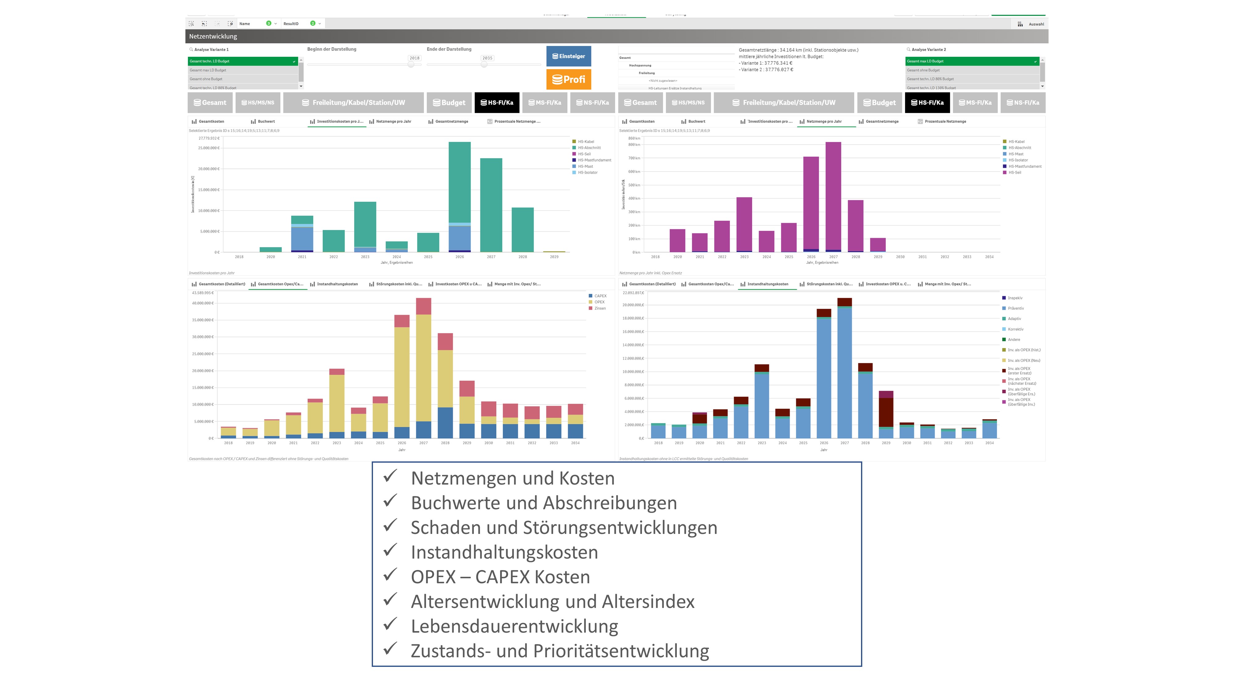
Task: Select 'Gesamt max LD Budget' in Variante 1
Action: click(x=243, y=70)
